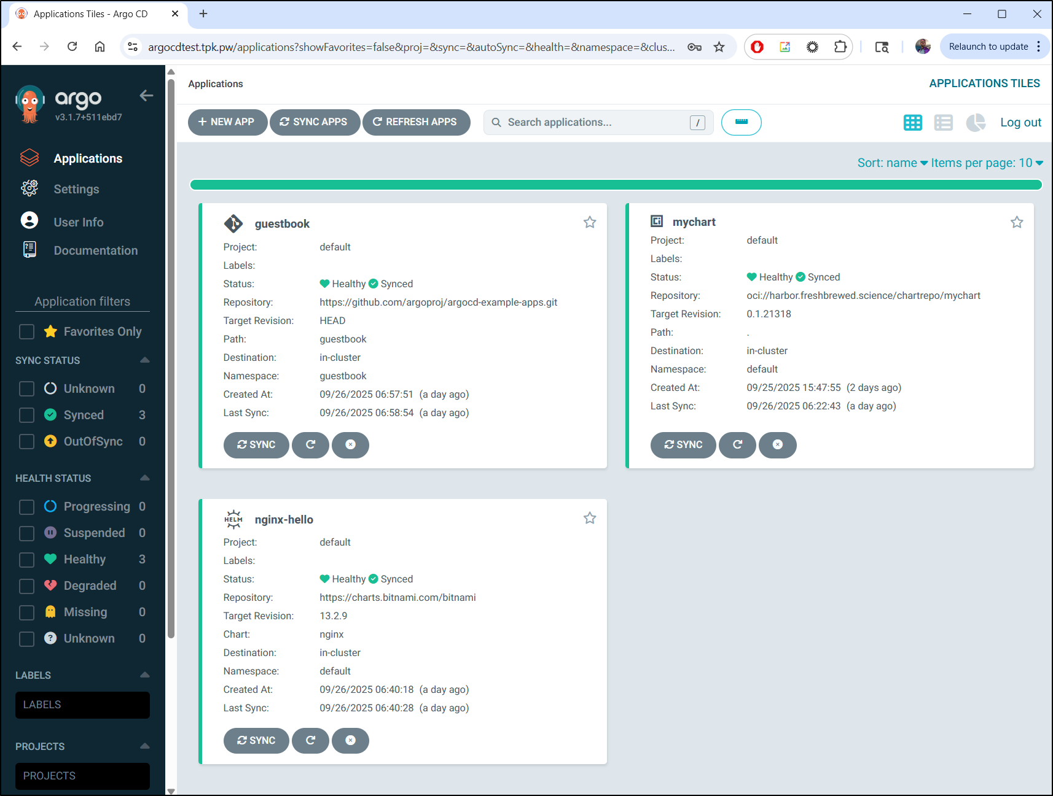This screenshot has height=796, width=1053.
Task: Collapse the HEALTH STATUS filter section
Action: point(145,478)
